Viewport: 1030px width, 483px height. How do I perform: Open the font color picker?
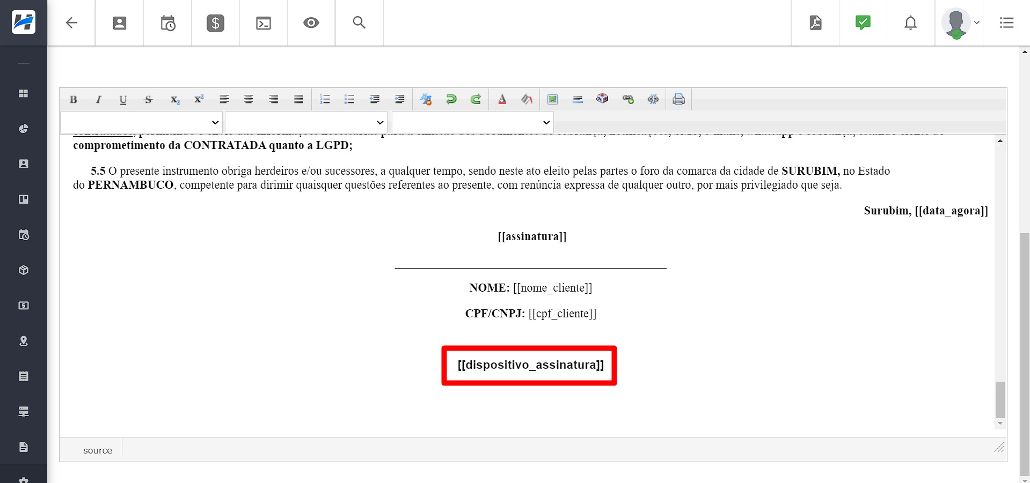(502, 100)
